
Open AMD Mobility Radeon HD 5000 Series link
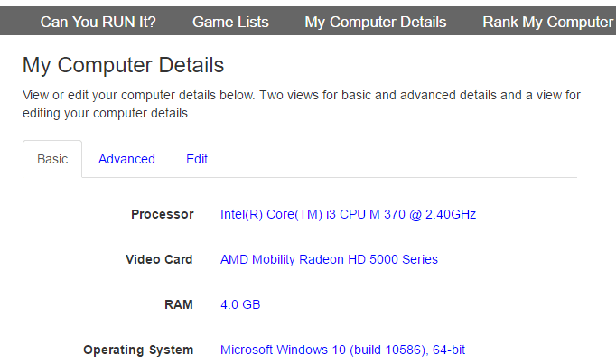[329, 259]
